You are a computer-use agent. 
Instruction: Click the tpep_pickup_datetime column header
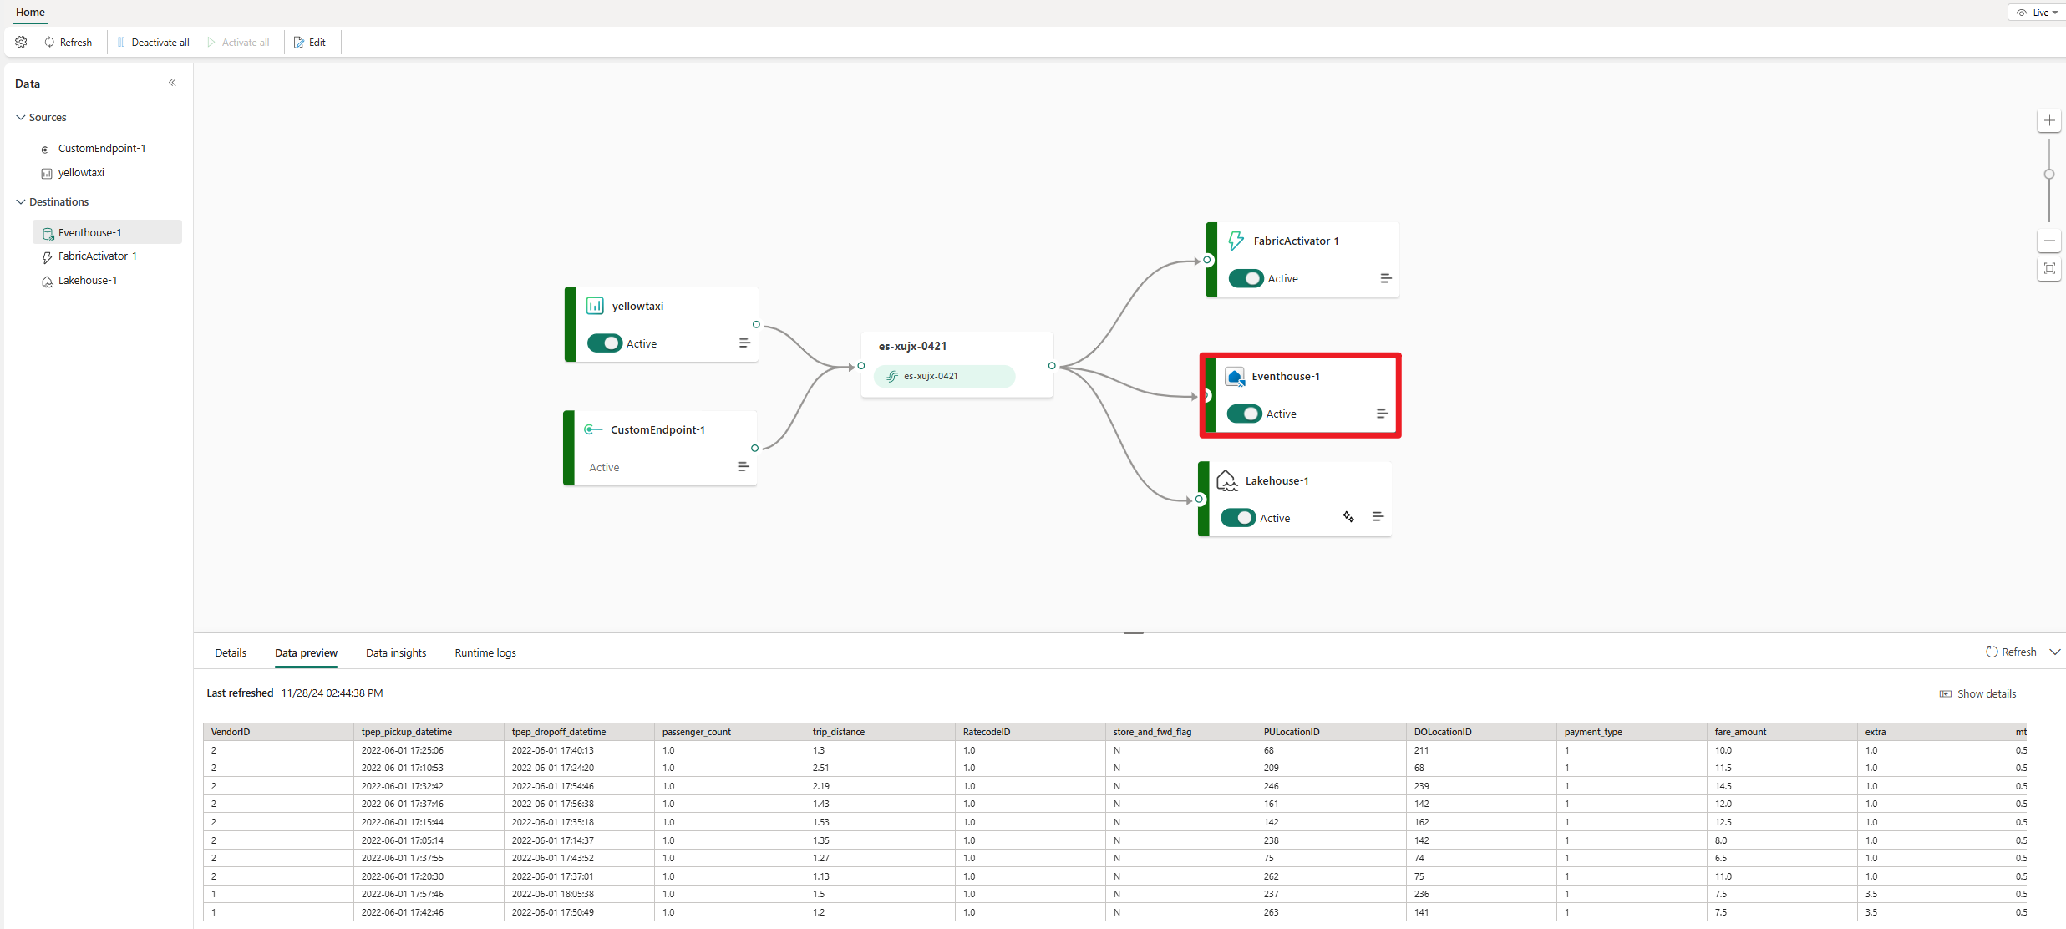click(x=429, y=732)
